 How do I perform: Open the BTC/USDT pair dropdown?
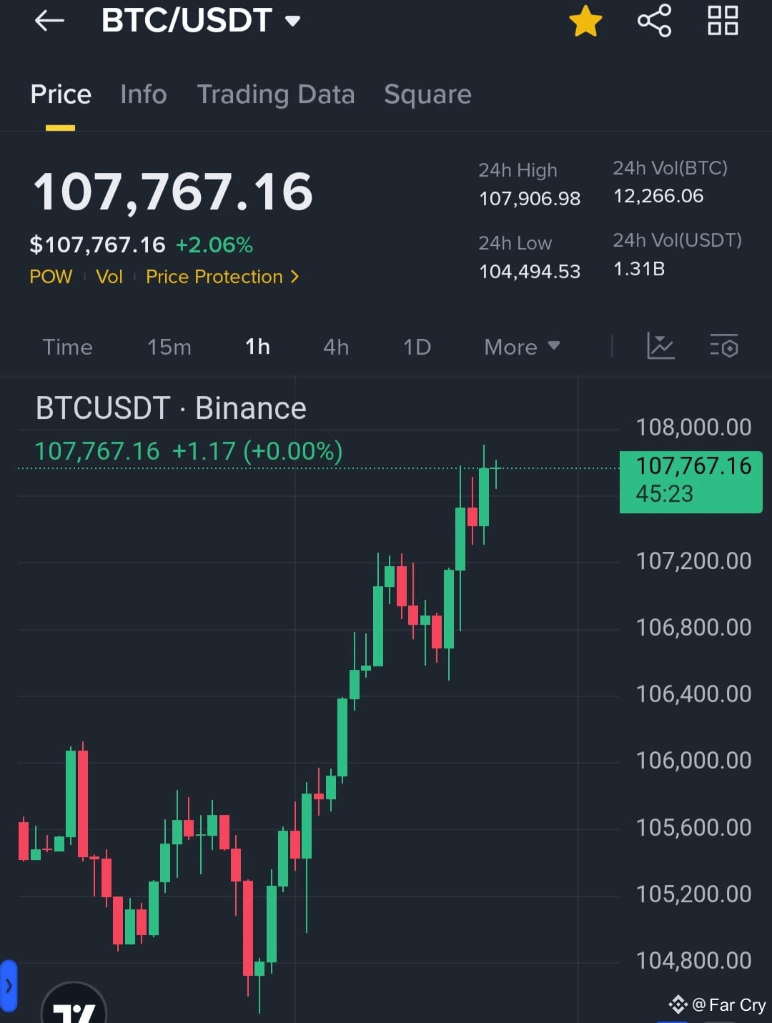click(x=201, y=20)
